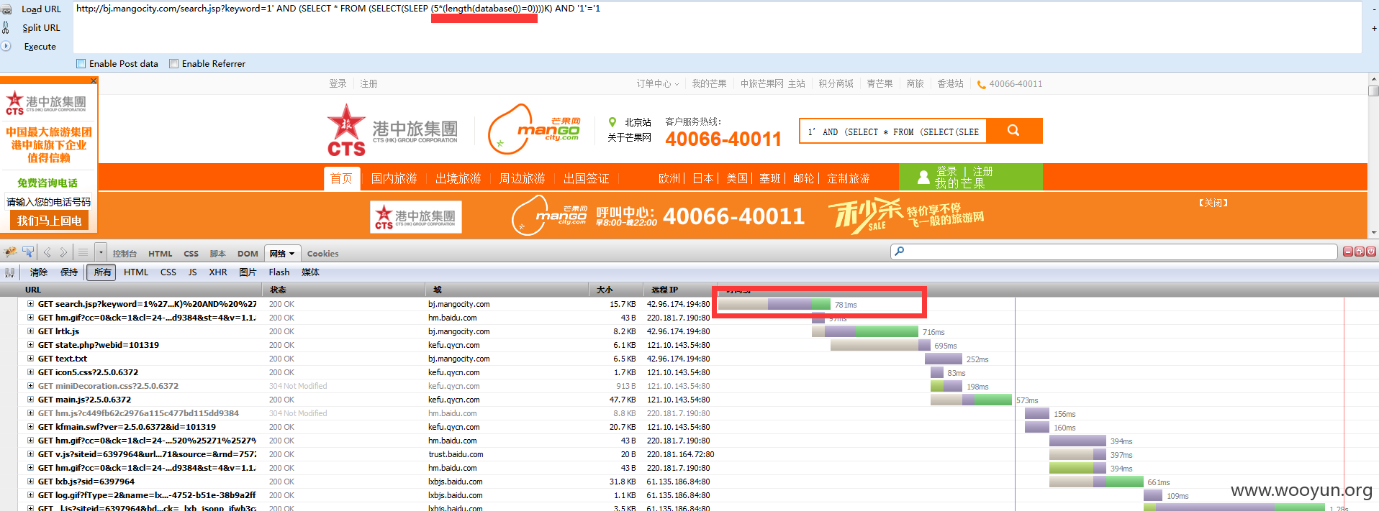
Task: Close the left floating phone consultation ad
Action: (x=94, y=82)
